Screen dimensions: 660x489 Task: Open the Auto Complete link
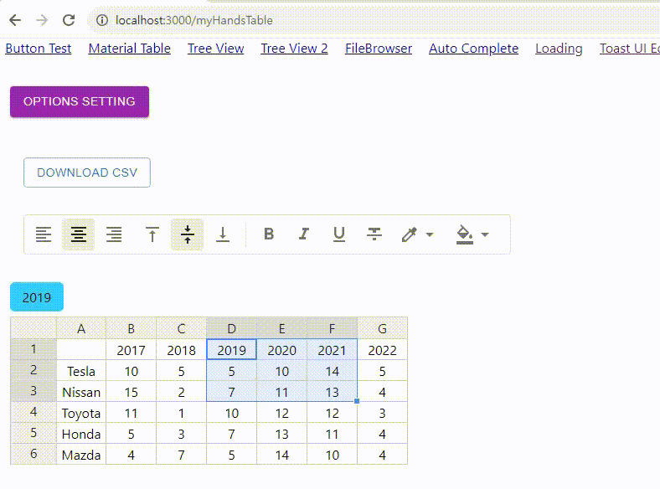coord(473,49)
